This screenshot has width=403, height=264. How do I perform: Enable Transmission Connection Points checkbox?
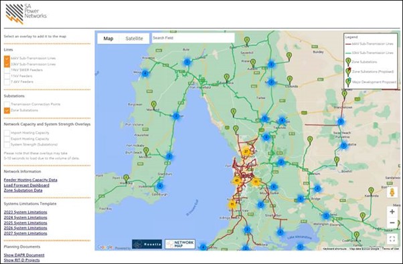pos(7,104)
